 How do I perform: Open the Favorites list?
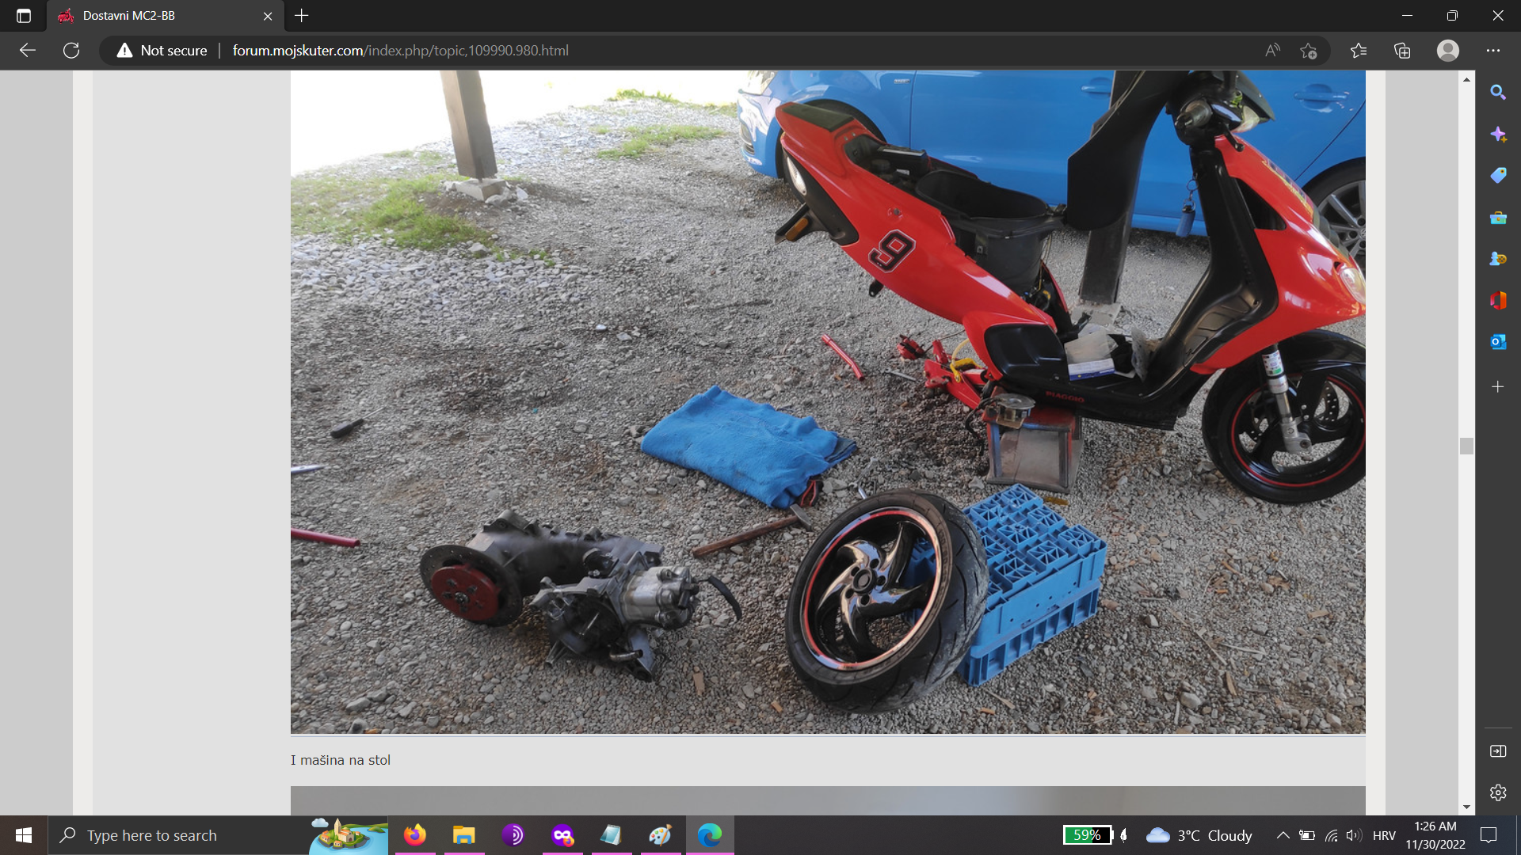pos(1359,51)
